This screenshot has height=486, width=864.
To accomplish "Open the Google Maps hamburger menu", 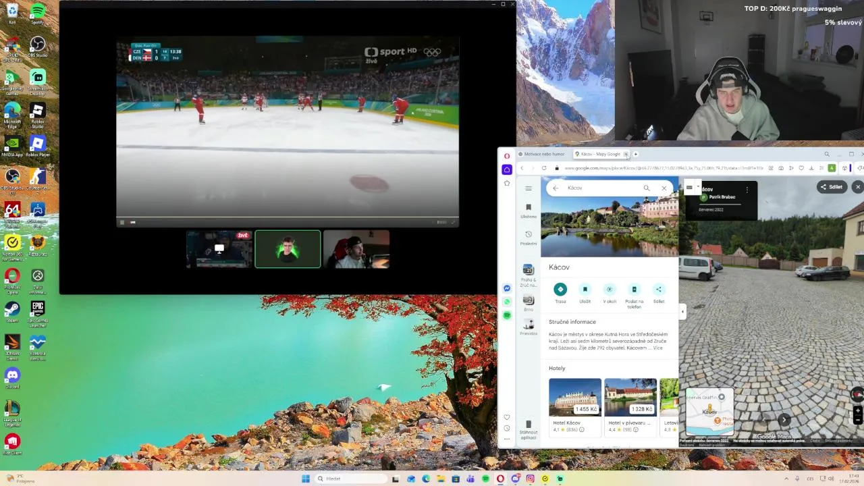I will coord(529,188).
